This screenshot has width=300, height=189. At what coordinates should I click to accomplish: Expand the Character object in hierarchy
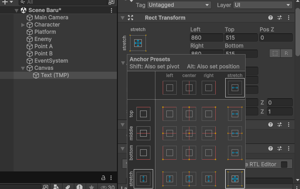click(23, 25)
